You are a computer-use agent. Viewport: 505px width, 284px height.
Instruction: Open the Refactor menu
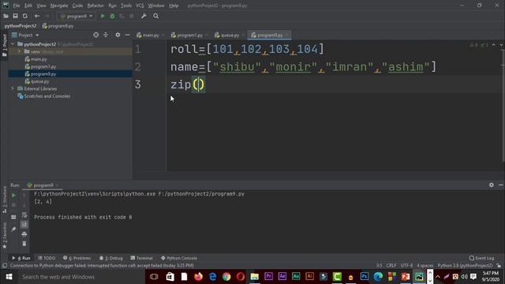95,6
